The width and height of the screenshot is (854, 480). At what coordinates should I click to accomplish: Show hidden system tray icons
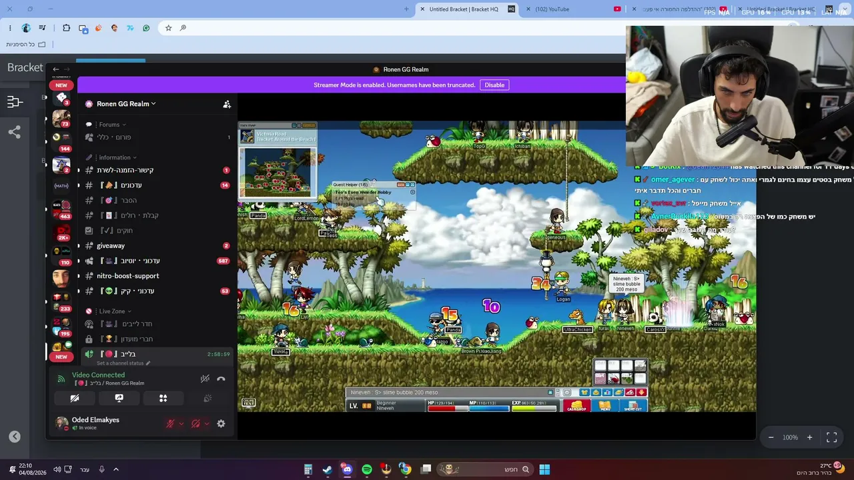[x=115, y=469]
